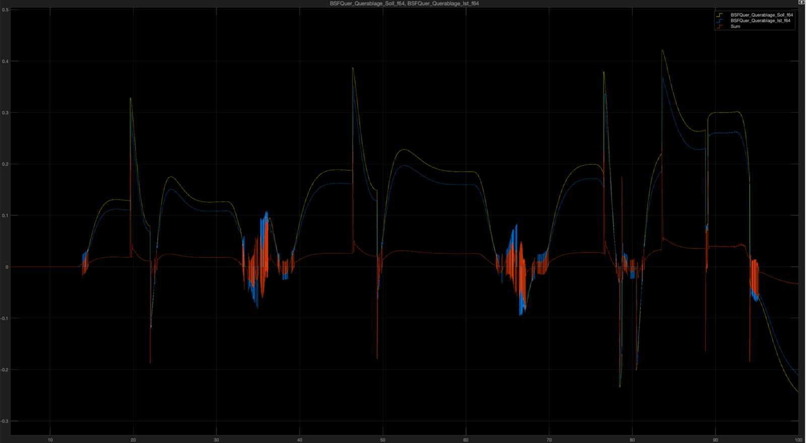Click the yellow step-line icon in legend

pos(719,15)
